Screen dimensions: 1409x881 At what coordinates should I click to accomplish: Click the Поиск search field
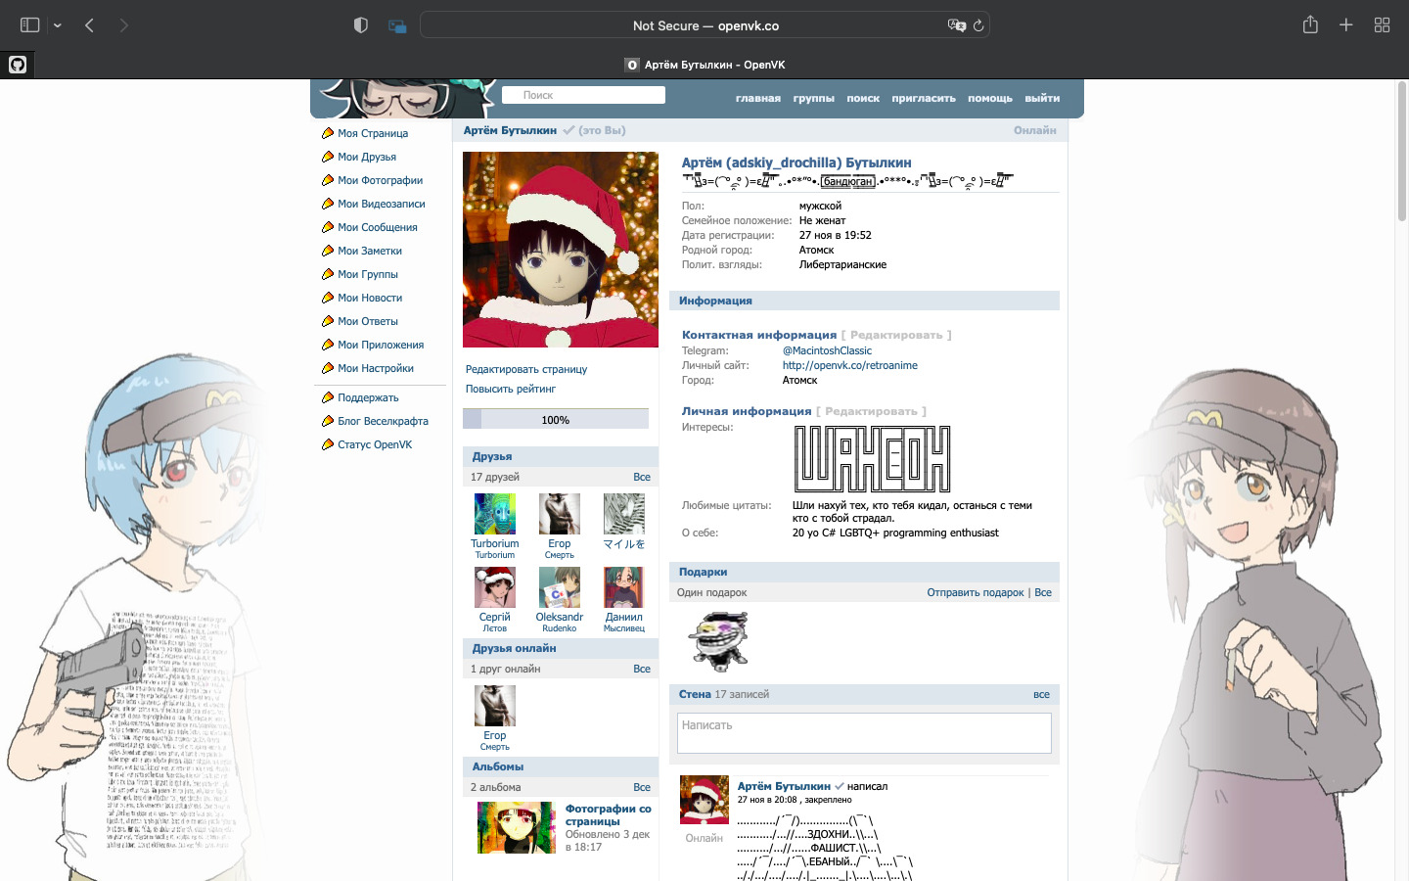pyautogui.click(x=583, y=95)
